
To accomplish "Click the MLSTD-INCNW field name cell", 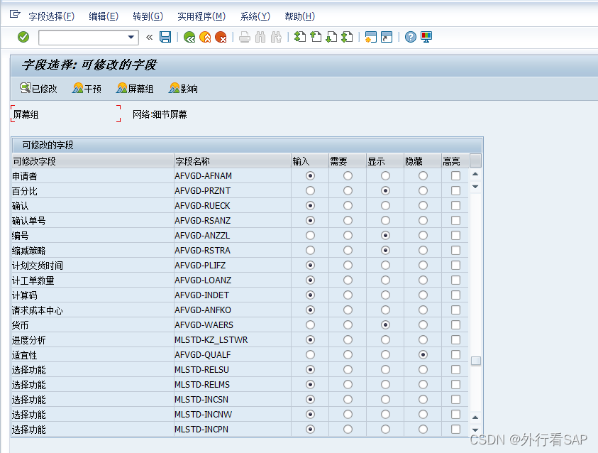I will pyautogui.click(x=232, y=414).
